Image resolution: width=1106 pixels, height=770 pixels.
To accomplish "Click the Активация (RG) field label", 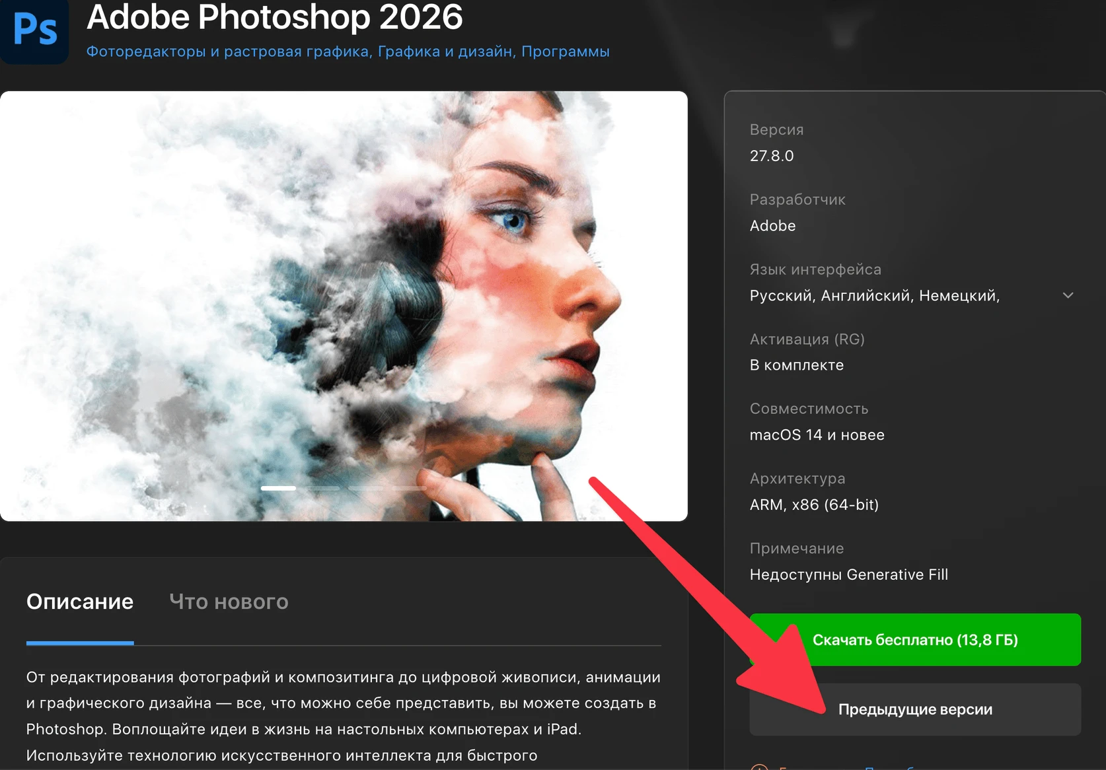I will 807,339.
